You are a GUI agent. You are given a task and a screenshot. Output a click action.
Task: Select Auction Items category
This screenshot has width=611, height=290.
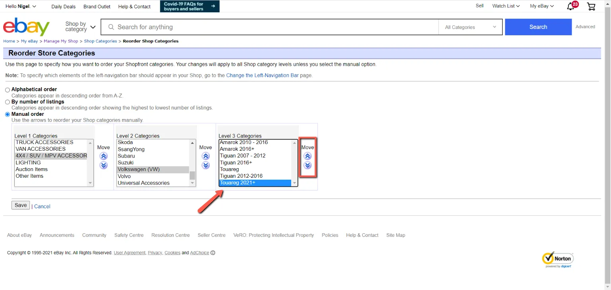(51, 169)
